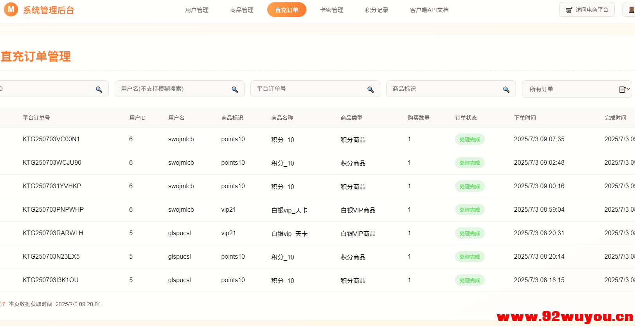Click the 访问电商平台 button
This screenshot has height=326, width=635.
(x=587, y=10)
